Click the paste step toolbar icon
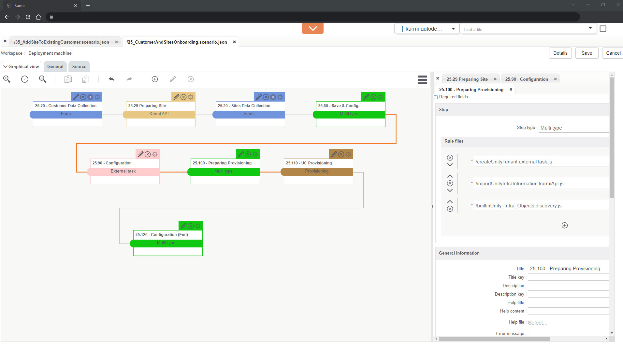The height and width of the screenshot is (349, 623). 85,79
